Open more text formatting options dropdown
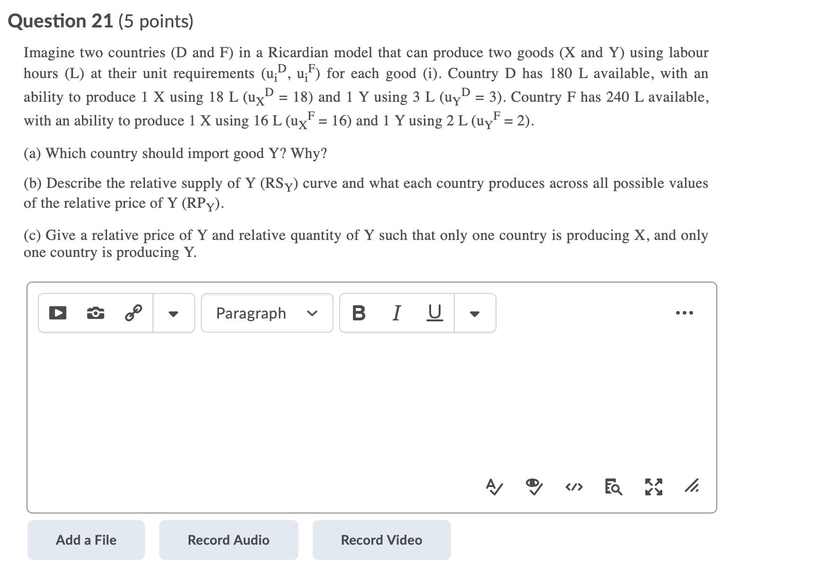Viewport: 821px width, 575px height. [475, 313]
